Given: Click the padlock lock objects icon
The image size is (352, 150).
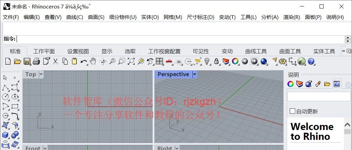Looking at the screenshot, I should pos(216,61).
